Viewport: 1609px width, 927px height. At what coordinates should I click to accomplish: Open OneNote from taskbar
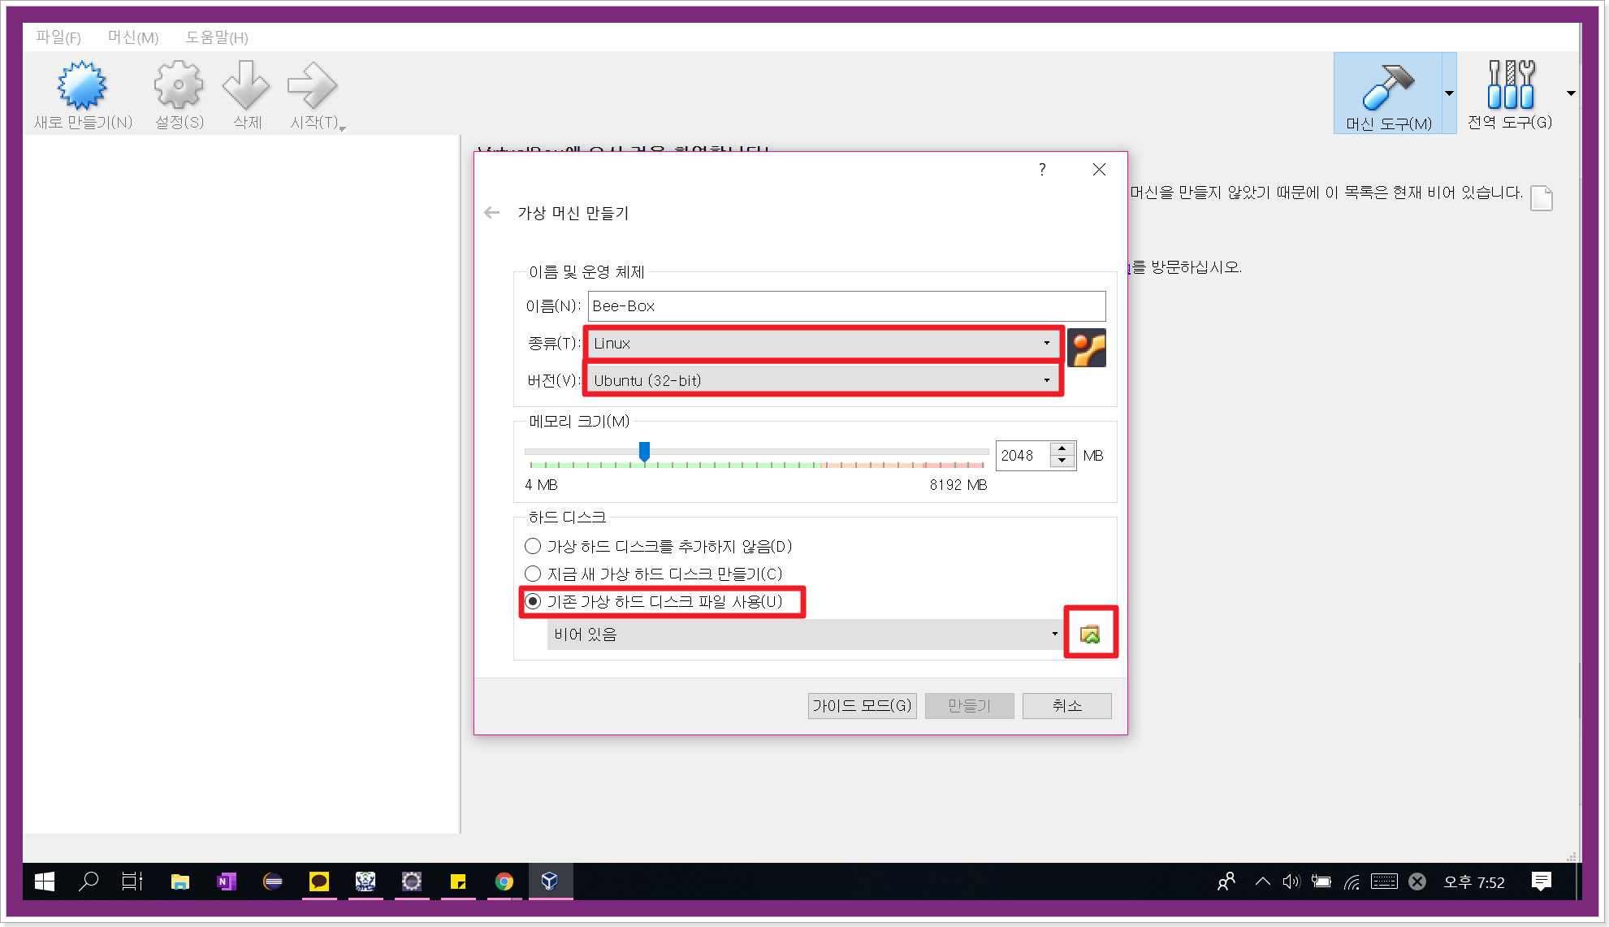coord(227,882)
